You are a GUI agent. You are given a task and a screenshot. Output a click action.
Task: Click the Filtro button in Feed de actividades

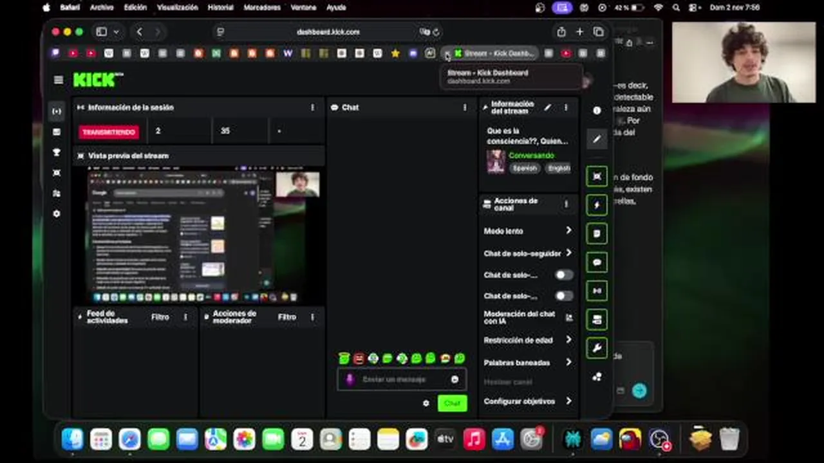(x=160, y=317)
